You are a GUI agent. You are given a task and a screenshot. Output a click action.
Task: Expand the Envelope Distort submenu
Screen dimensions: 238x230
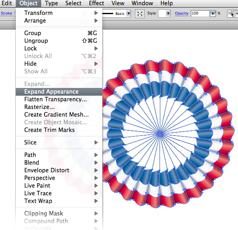(59, 170)
